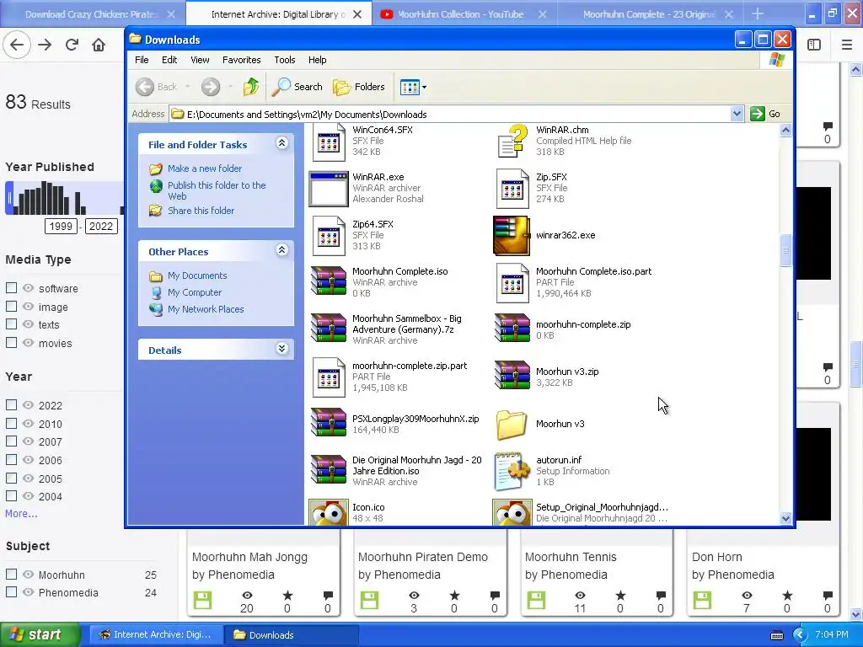Image resolution: width=863 pixels, height=647 pixels.
Task: Check the Moorhuhn subject checkbox
Action: click(11, 574)
